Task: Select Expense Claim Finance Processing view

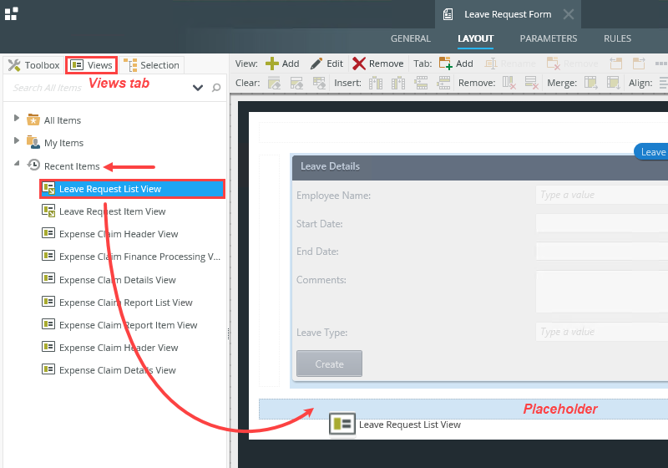Action: (x=139, y=257)
